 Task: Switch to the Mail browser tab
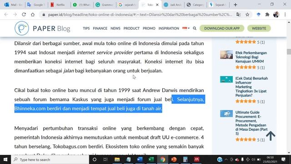tap(13, 5)
